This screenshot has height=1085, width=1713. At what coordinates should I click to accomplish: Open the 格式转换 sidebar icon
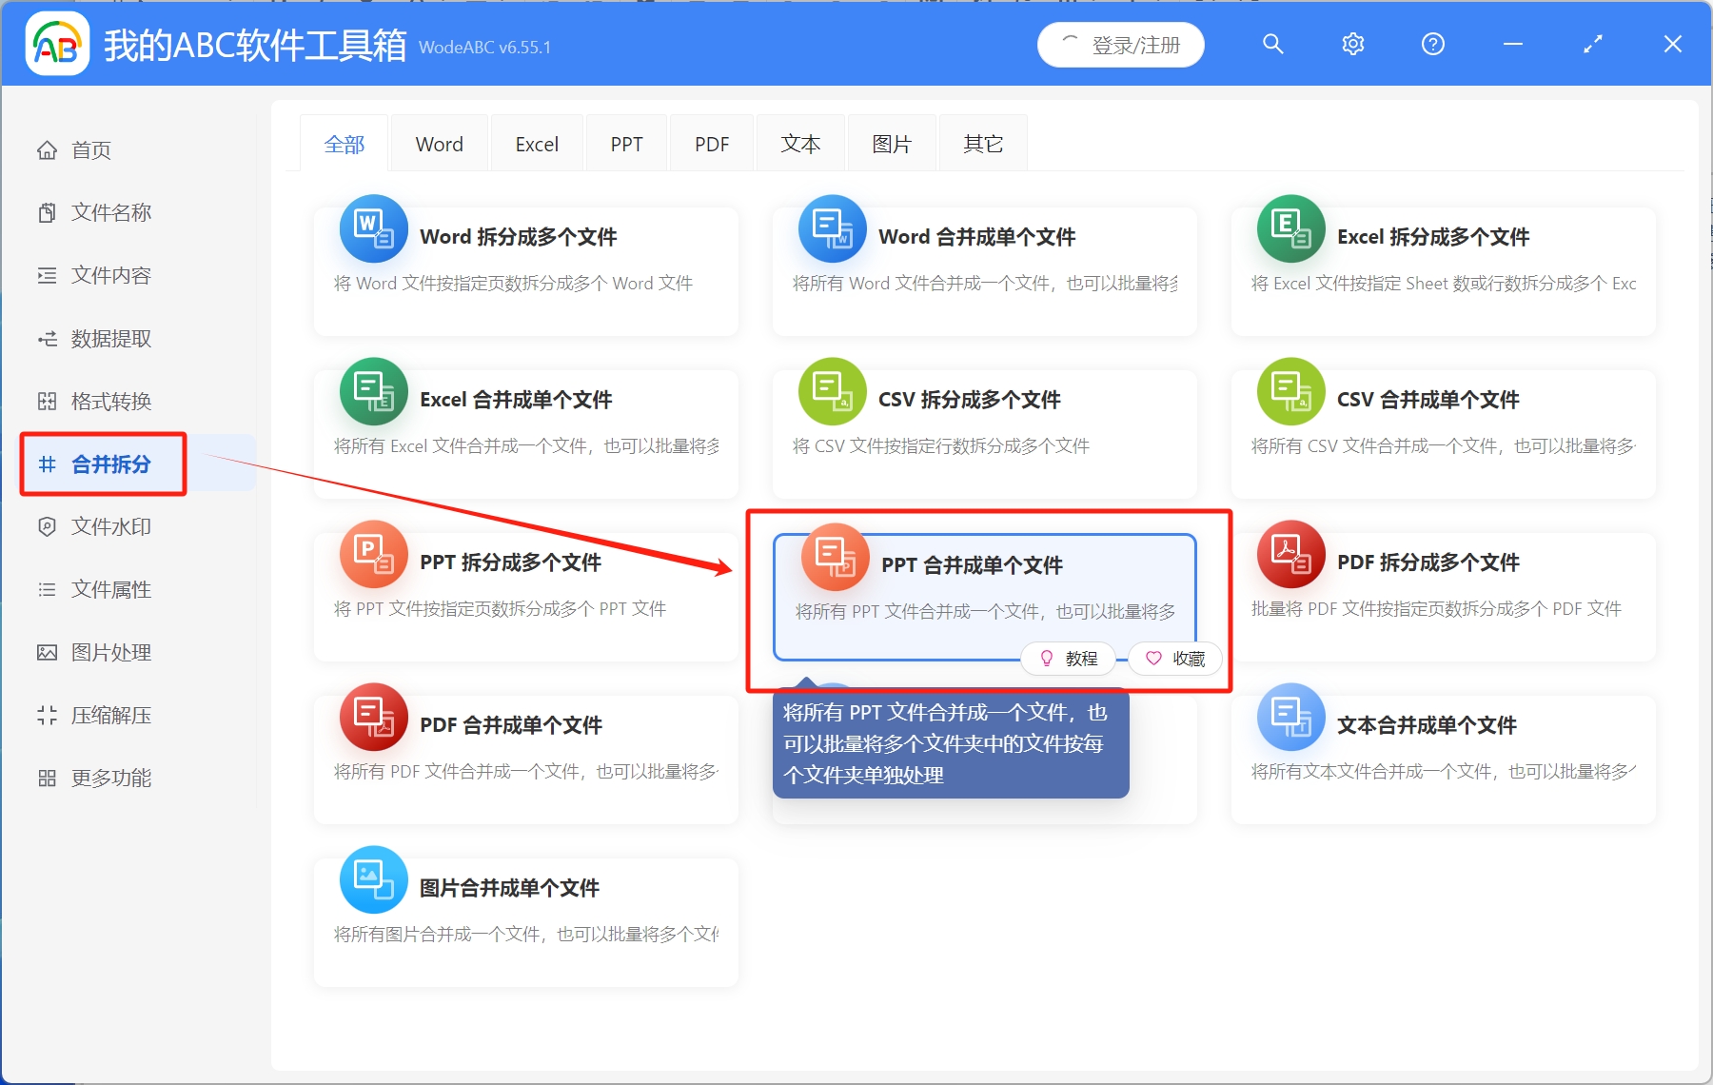(47, 401)
